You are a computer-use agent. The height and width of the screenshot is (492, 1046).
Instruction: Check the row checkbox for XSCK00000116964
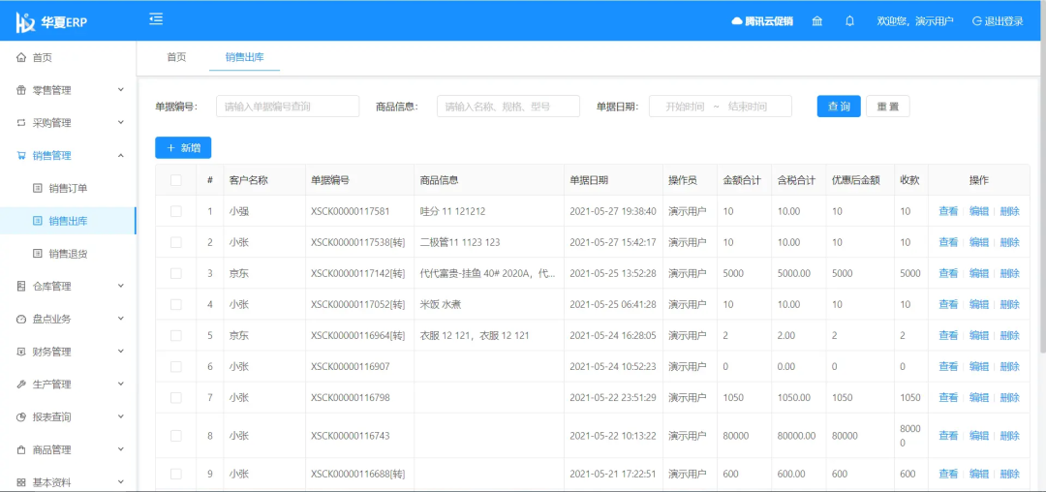[x=175, y=335]
